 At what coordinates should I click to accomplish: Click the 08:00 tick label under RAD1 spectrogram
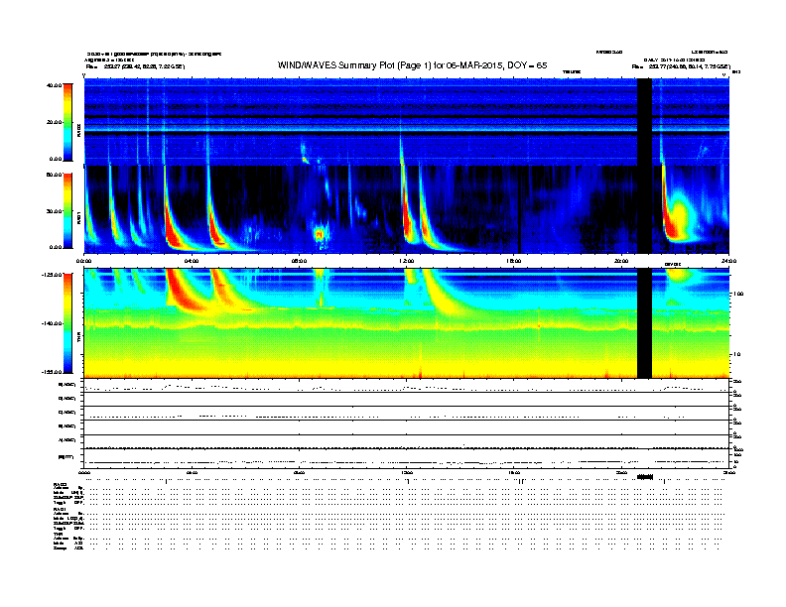[x=299, y=261]
